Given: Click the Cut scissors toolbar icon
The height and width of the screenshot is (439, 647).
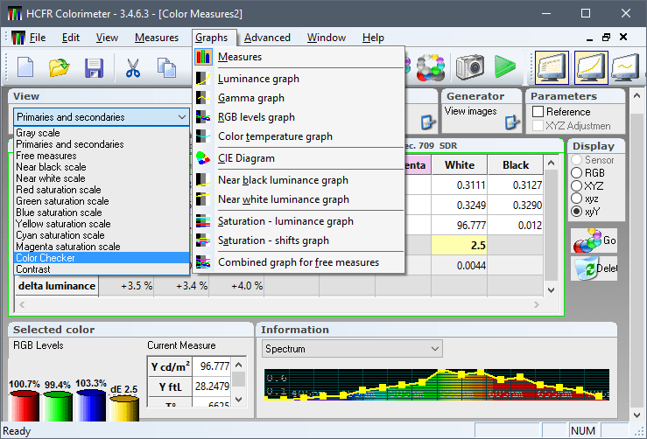Looking at the screenshot, I should click(133, 67).
